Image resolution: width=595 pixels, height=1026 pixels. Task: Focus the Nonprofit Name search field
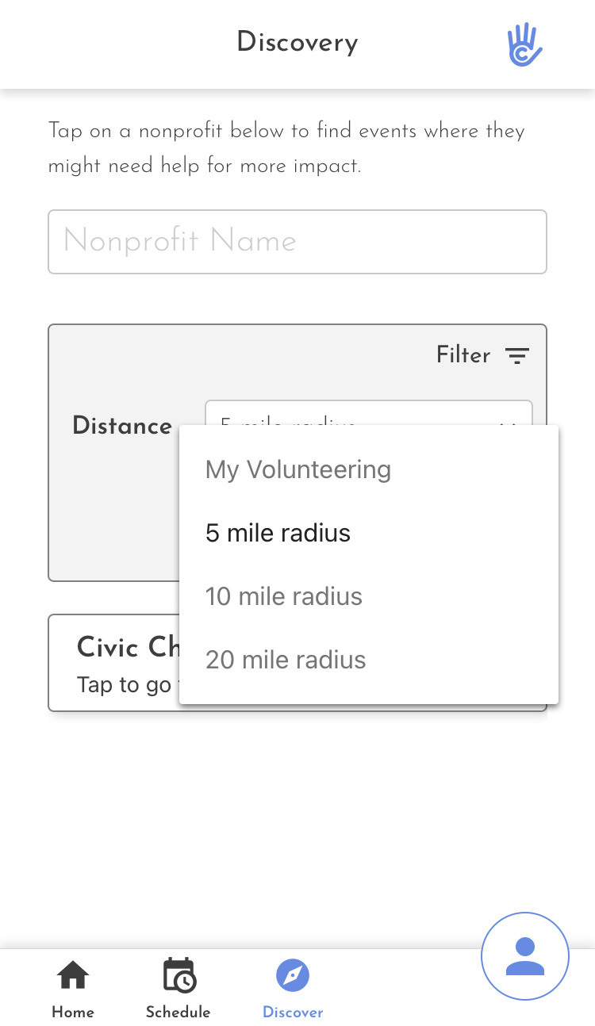point(297,242)
